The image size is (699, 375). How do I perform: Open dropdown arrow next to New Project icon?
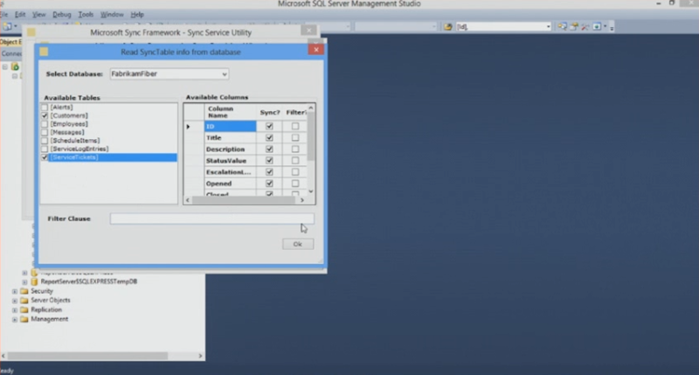point(16,27)
